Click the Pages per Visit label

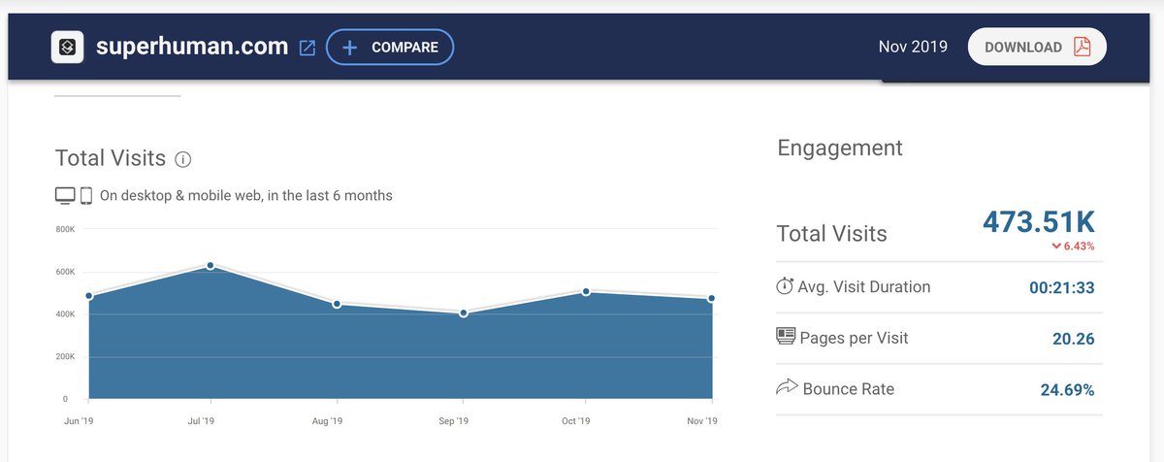pyautogui.click(x=855, y=338)
